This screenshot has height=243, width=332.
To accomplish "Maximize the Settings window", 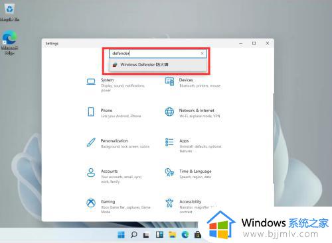I will [254, 43].
